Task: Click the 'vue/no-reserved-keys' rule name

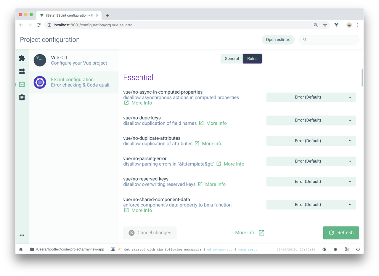Action: point(146,179)
